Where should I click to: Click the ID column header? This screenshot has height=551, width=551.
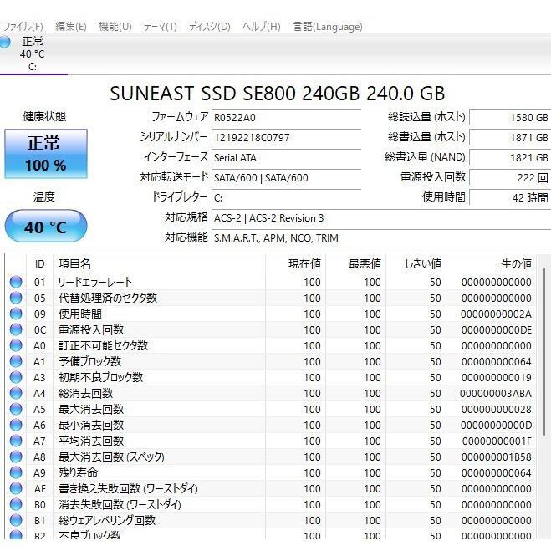point(39,264)
